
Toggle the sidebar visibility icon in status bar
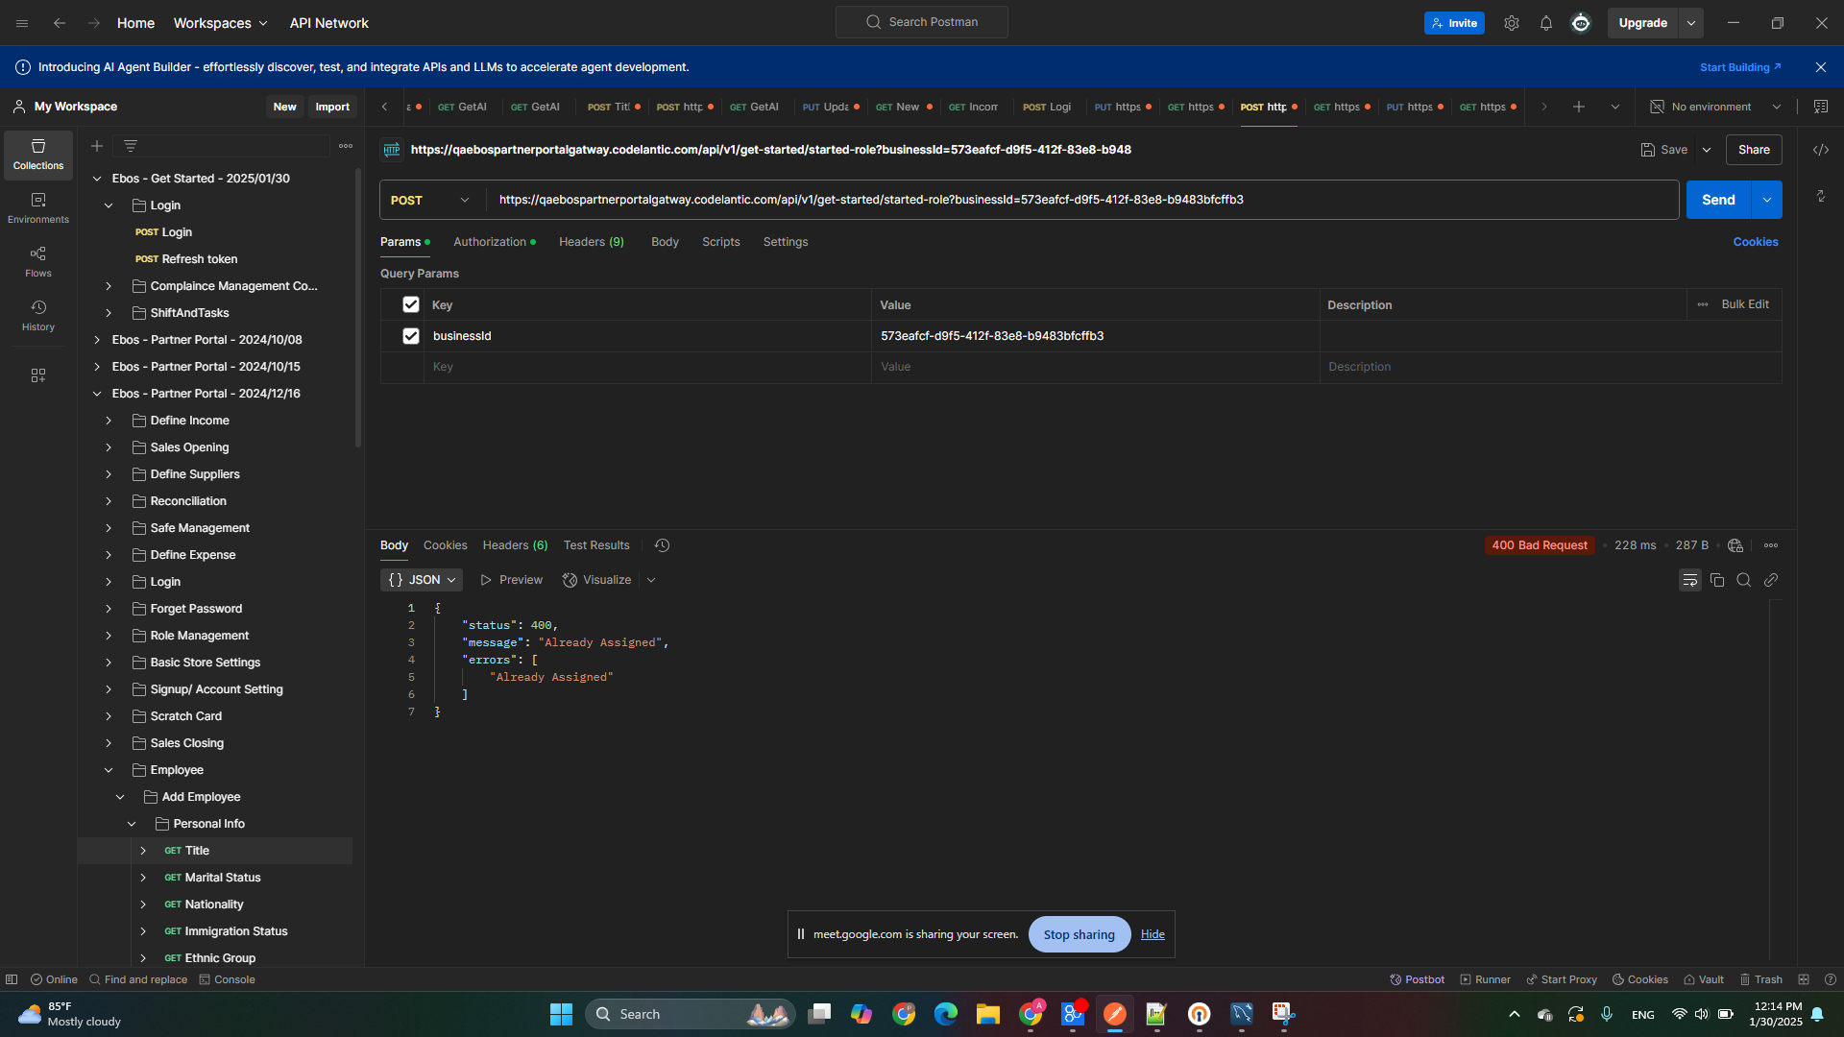pyautogui.click(x=12, y=979)
